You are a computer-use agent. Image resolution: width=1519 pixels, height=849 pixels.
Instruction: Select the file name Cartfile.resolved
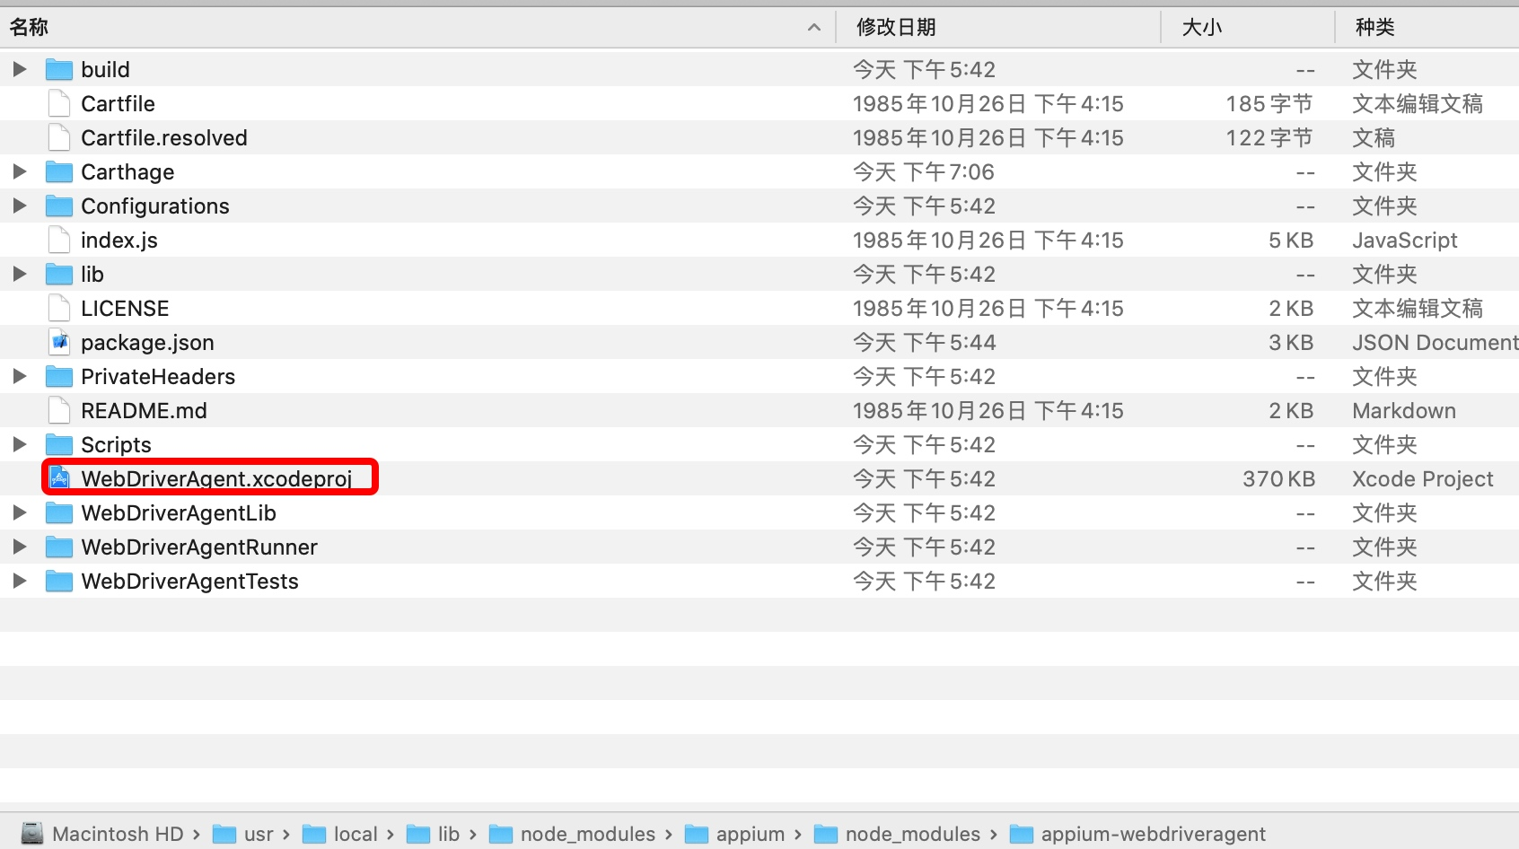coord(164,137)
